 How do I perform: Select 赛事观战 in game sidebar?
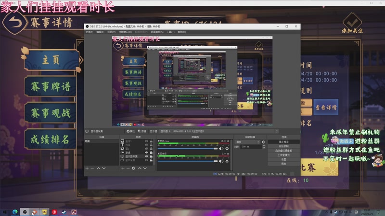click(51, 113)
